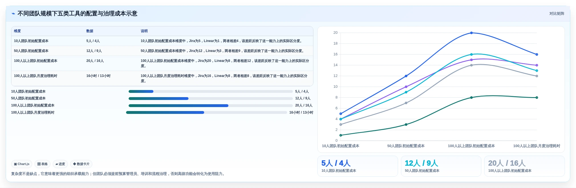Click the gray line point at 月度治理耗时 value 12
The width and height of the screenshot is (576, 188).
pyautogui.click(x=537, y=76)
